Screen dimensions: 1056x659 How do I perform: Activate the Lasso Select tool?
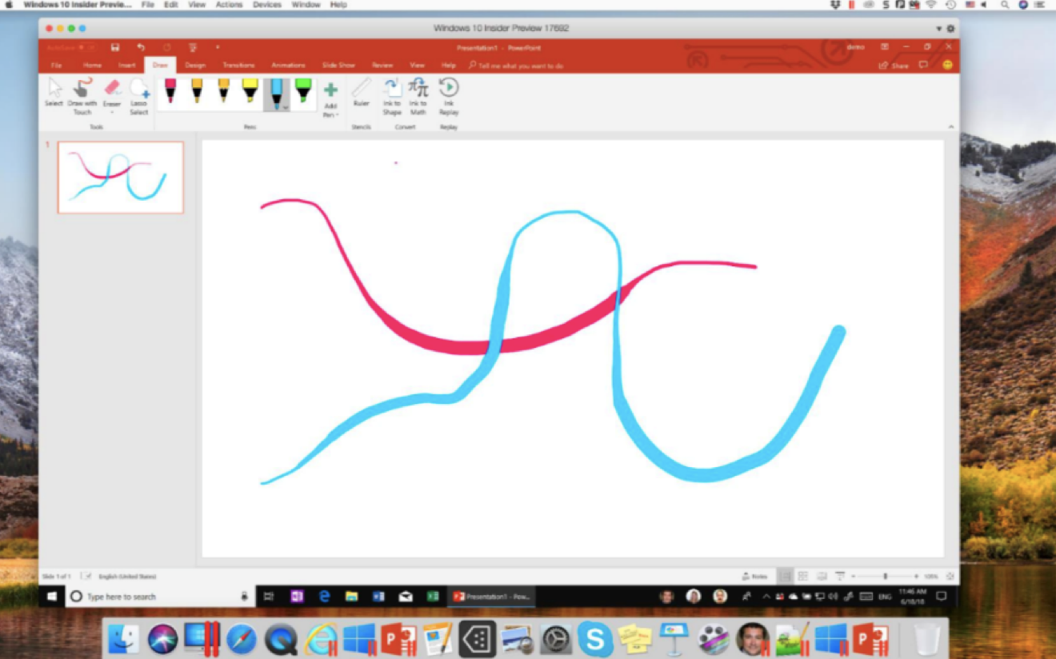pos(139,97)
